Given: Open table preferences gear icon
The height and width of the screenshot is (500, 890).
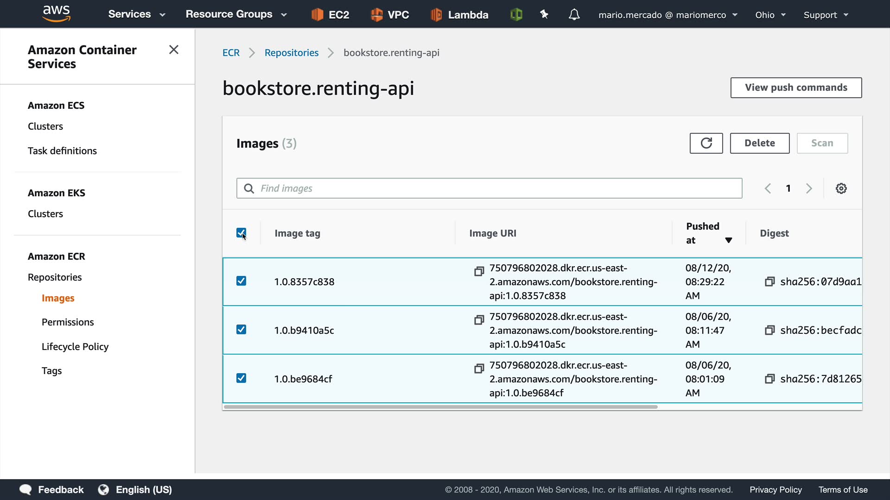Looking at the screenshot, I should coord(841,188).
